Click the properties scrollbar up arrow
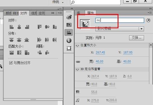 point(151,45)
